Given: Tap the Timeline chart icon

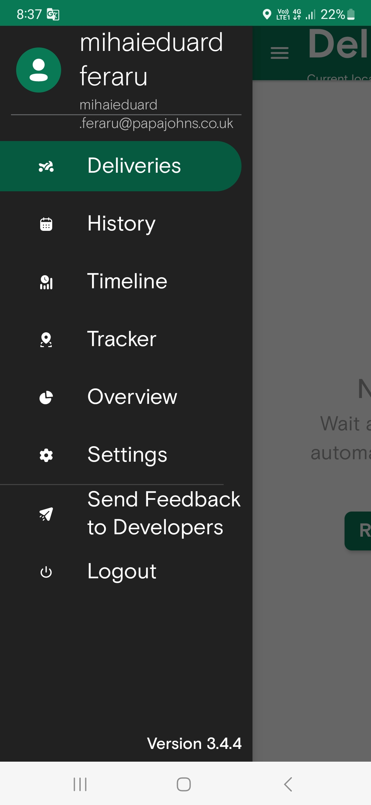Looking at the screenshot, I should tap(46, 282).
